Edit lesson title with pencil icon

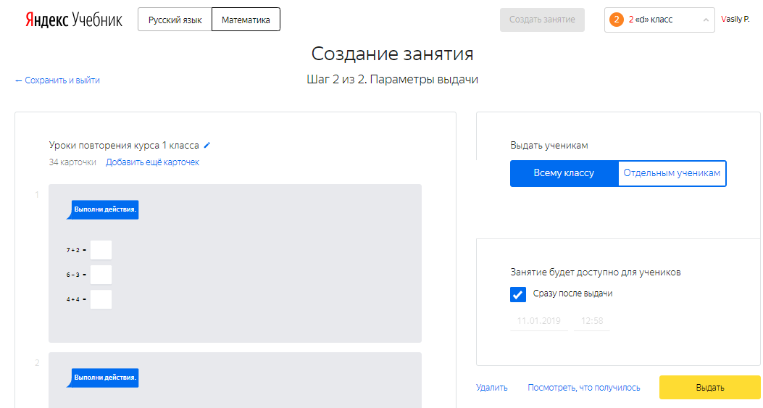pos(207,145)
